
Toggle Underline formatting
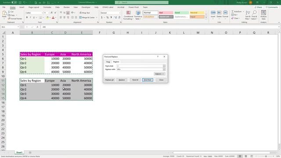click(34, 18)
